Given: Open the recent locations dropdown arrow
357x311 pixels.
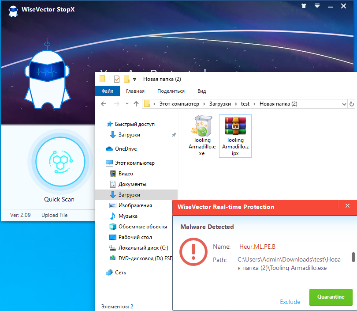Looking at the screenshot, I should click(x=127, y=104).
